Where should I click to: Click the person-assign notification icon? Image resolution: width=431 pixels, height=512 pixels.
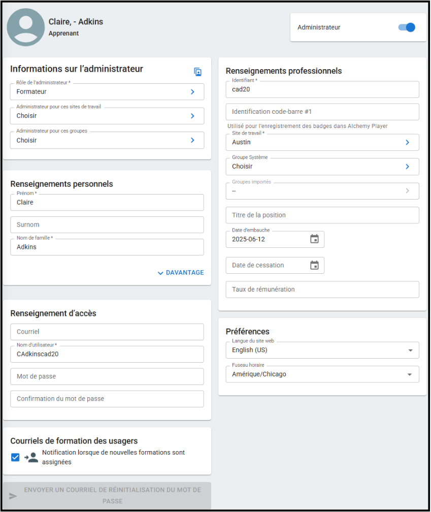click(x=31, y=457)
